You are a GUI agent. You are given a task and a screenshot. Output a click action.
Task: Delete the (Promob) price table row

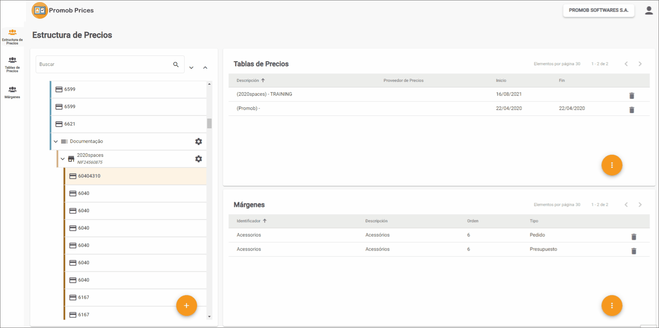632,110
